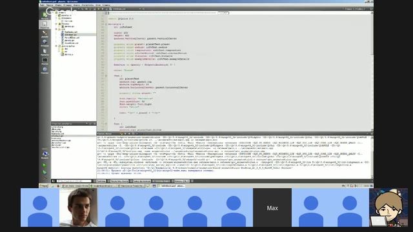This screenshot has width=413, height=232.
Task: Click the clear output icon in build console
Action: pyautogui.click(x=121, y=133)
